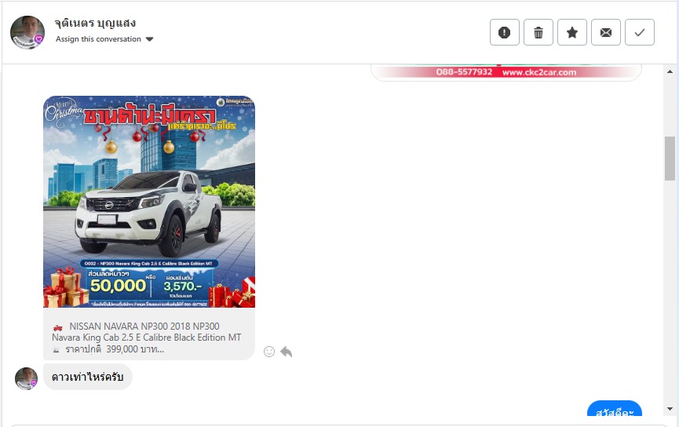Click scrollbar up arrow
Image resolution: width=679 pixels, height=427 pixels.
(x=670, y=71)
